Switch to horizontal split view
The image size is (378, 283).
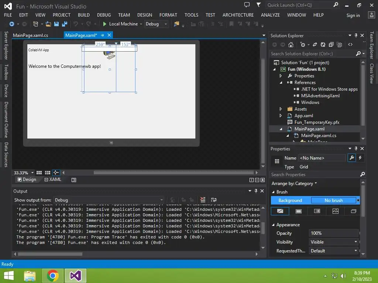coord(257,180)
